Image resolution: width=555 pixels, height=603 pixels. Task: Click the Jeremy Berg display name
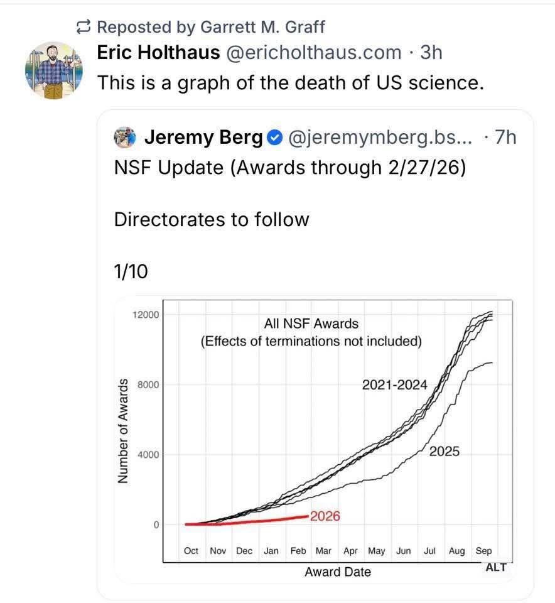point(203,137)
